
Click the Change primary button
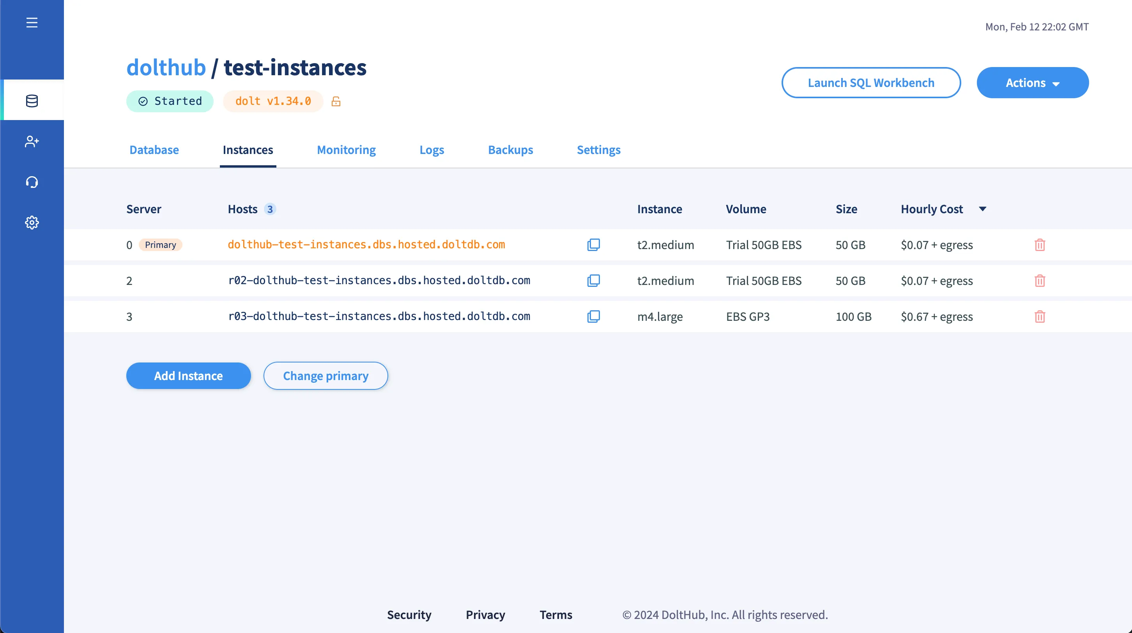pos(325,376)
